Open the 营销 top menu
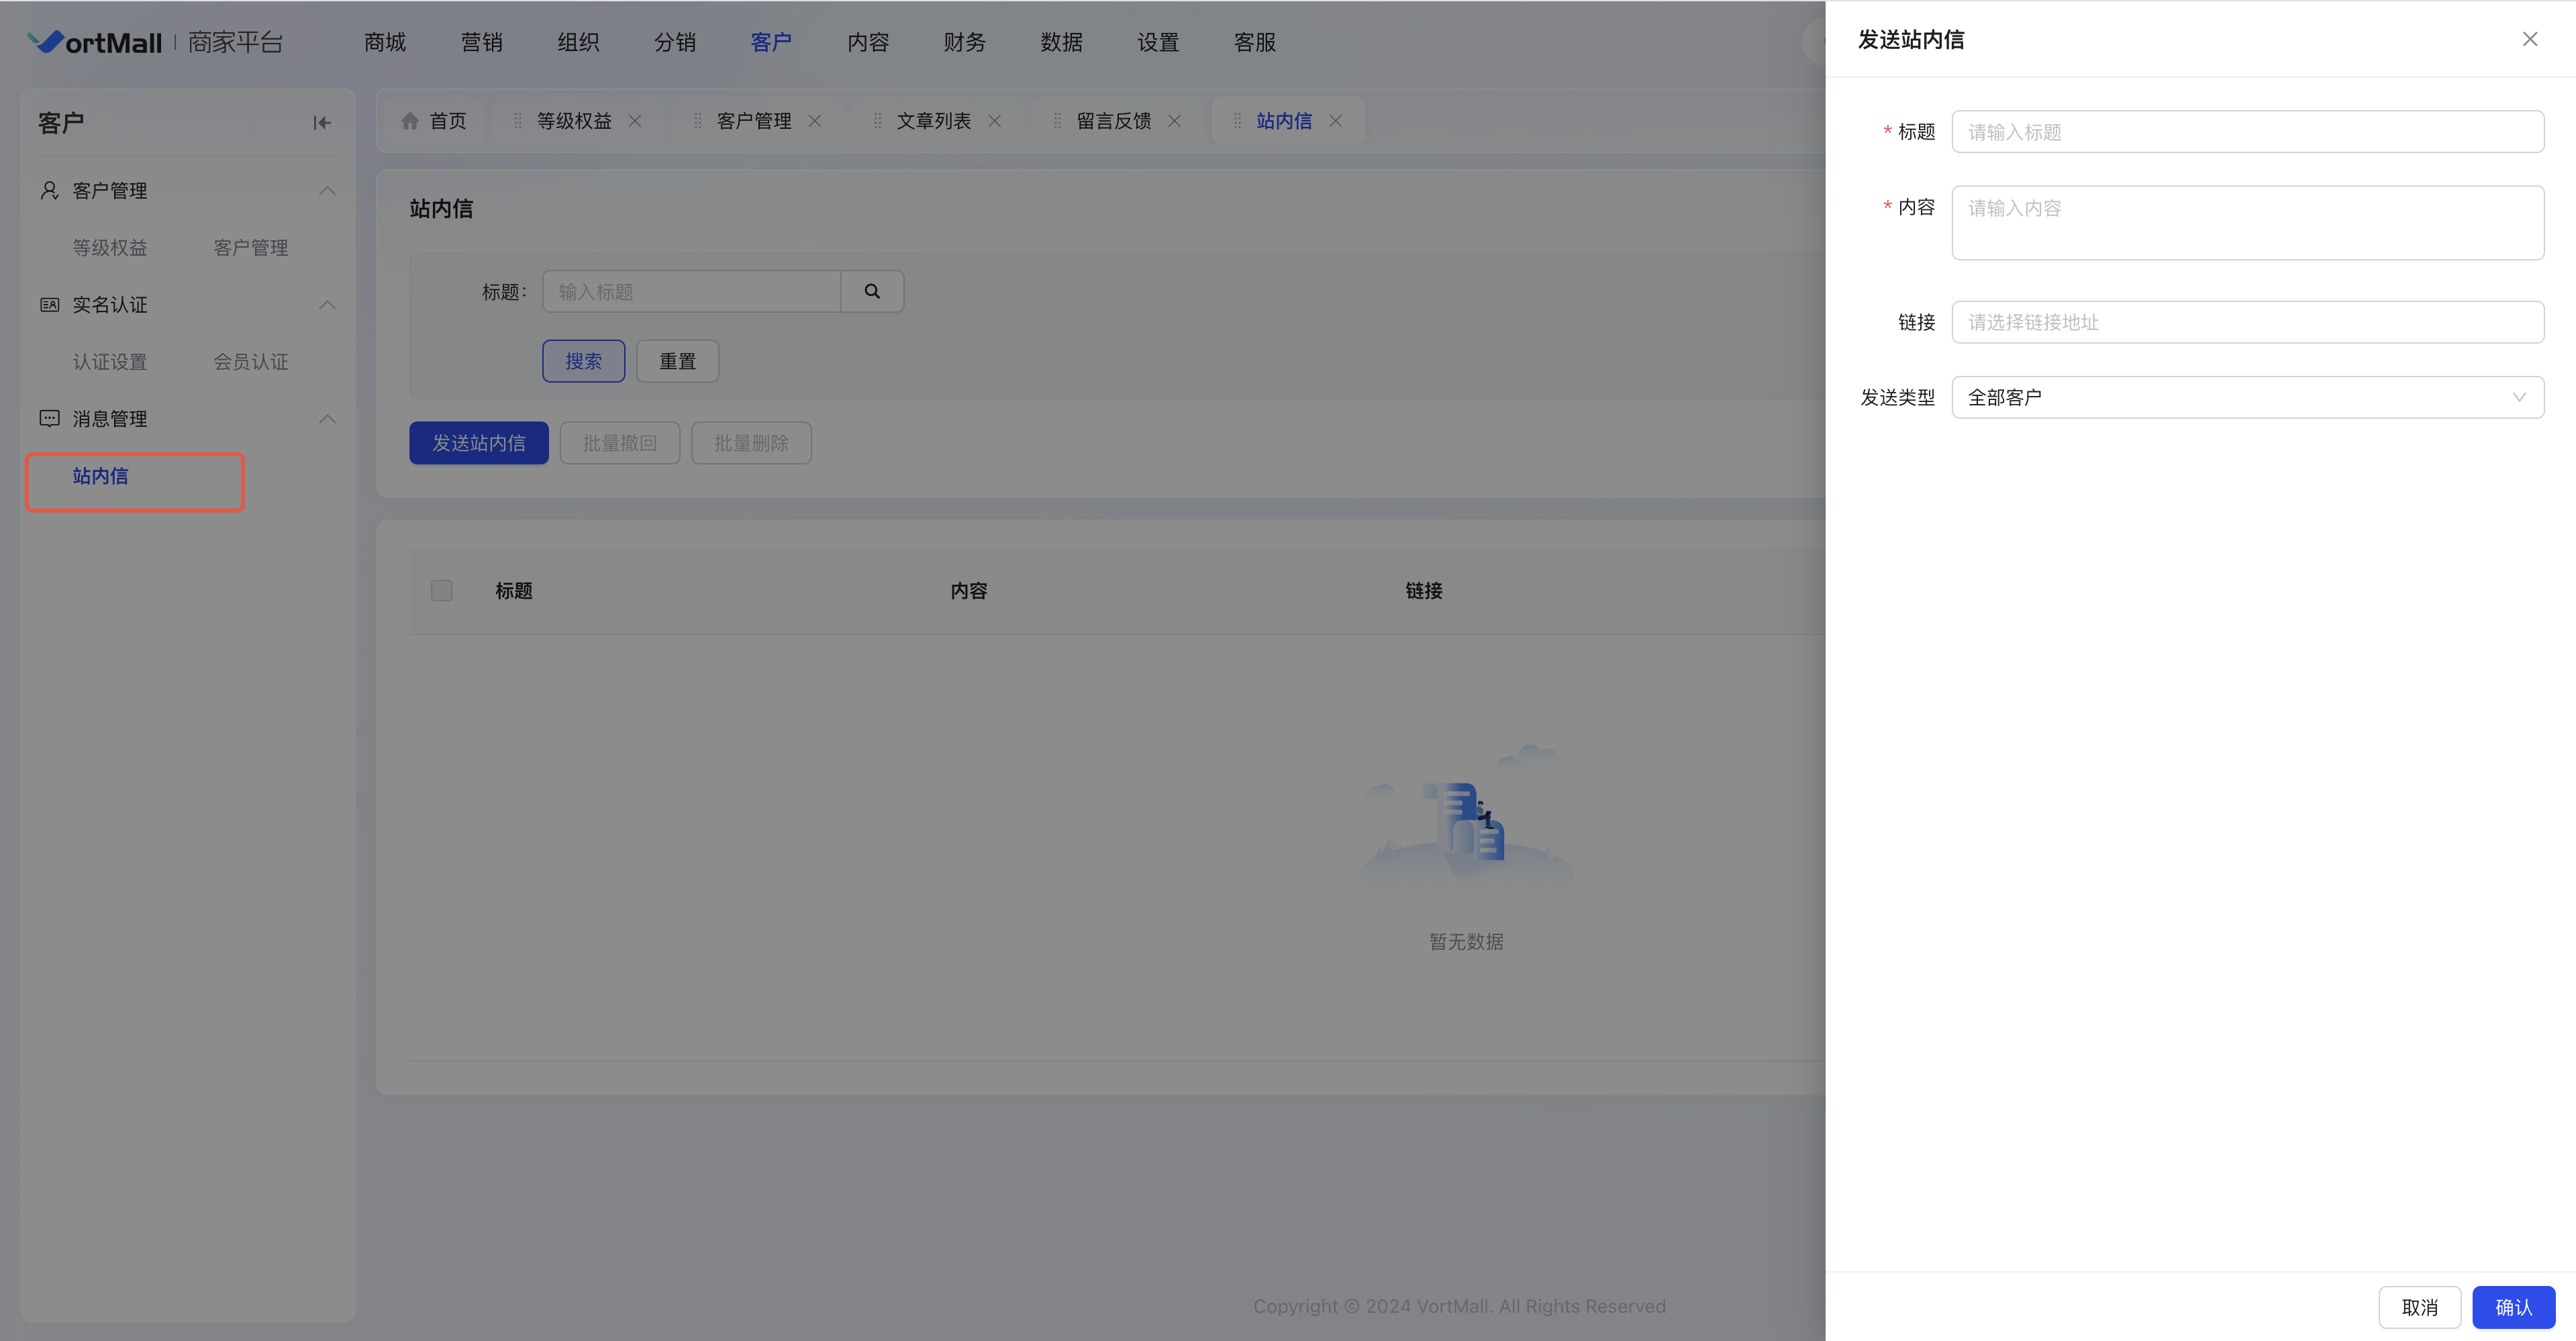This screenshot has height=1341, width=2576. pos(481,42)
